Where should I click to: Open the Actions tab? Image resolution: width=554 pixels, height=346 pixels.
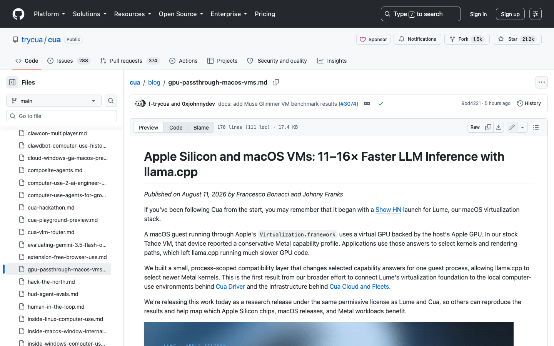pos(183,61)
